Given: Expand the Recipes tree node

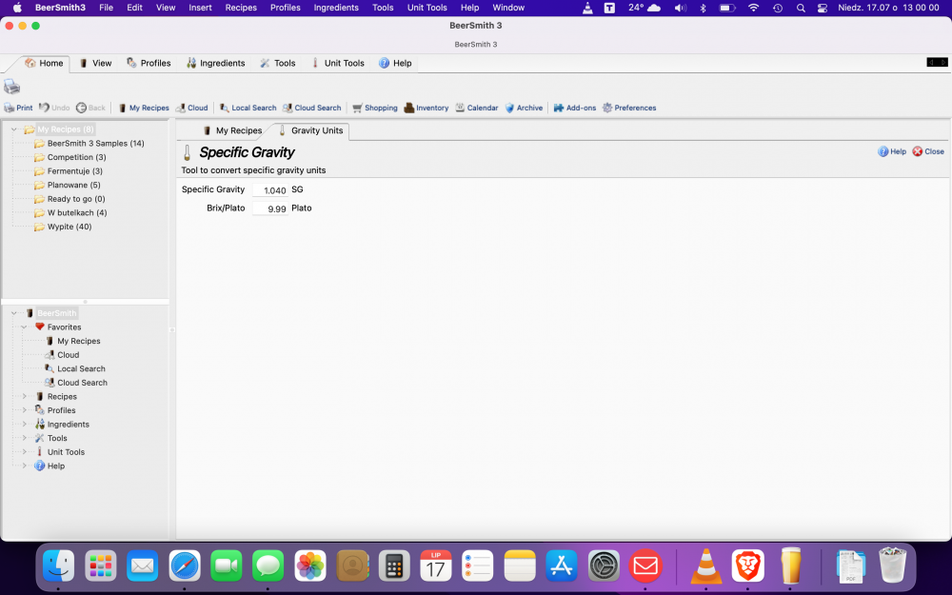Looking at the screenshot, I should [25, 396].
